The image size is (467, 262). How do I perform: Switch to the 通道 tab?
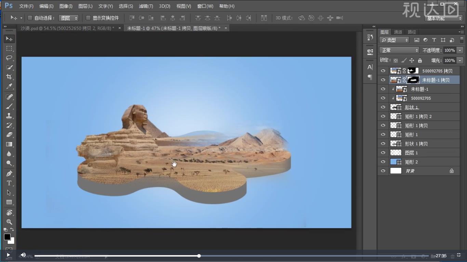pyautogui.click(x=398, y=32)
